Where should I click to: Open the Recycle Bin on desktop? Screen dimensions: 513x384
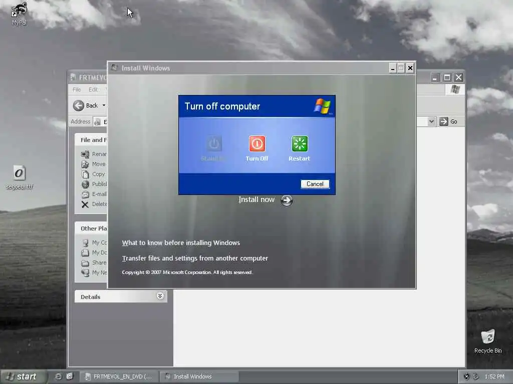click(x=488, y=341)
